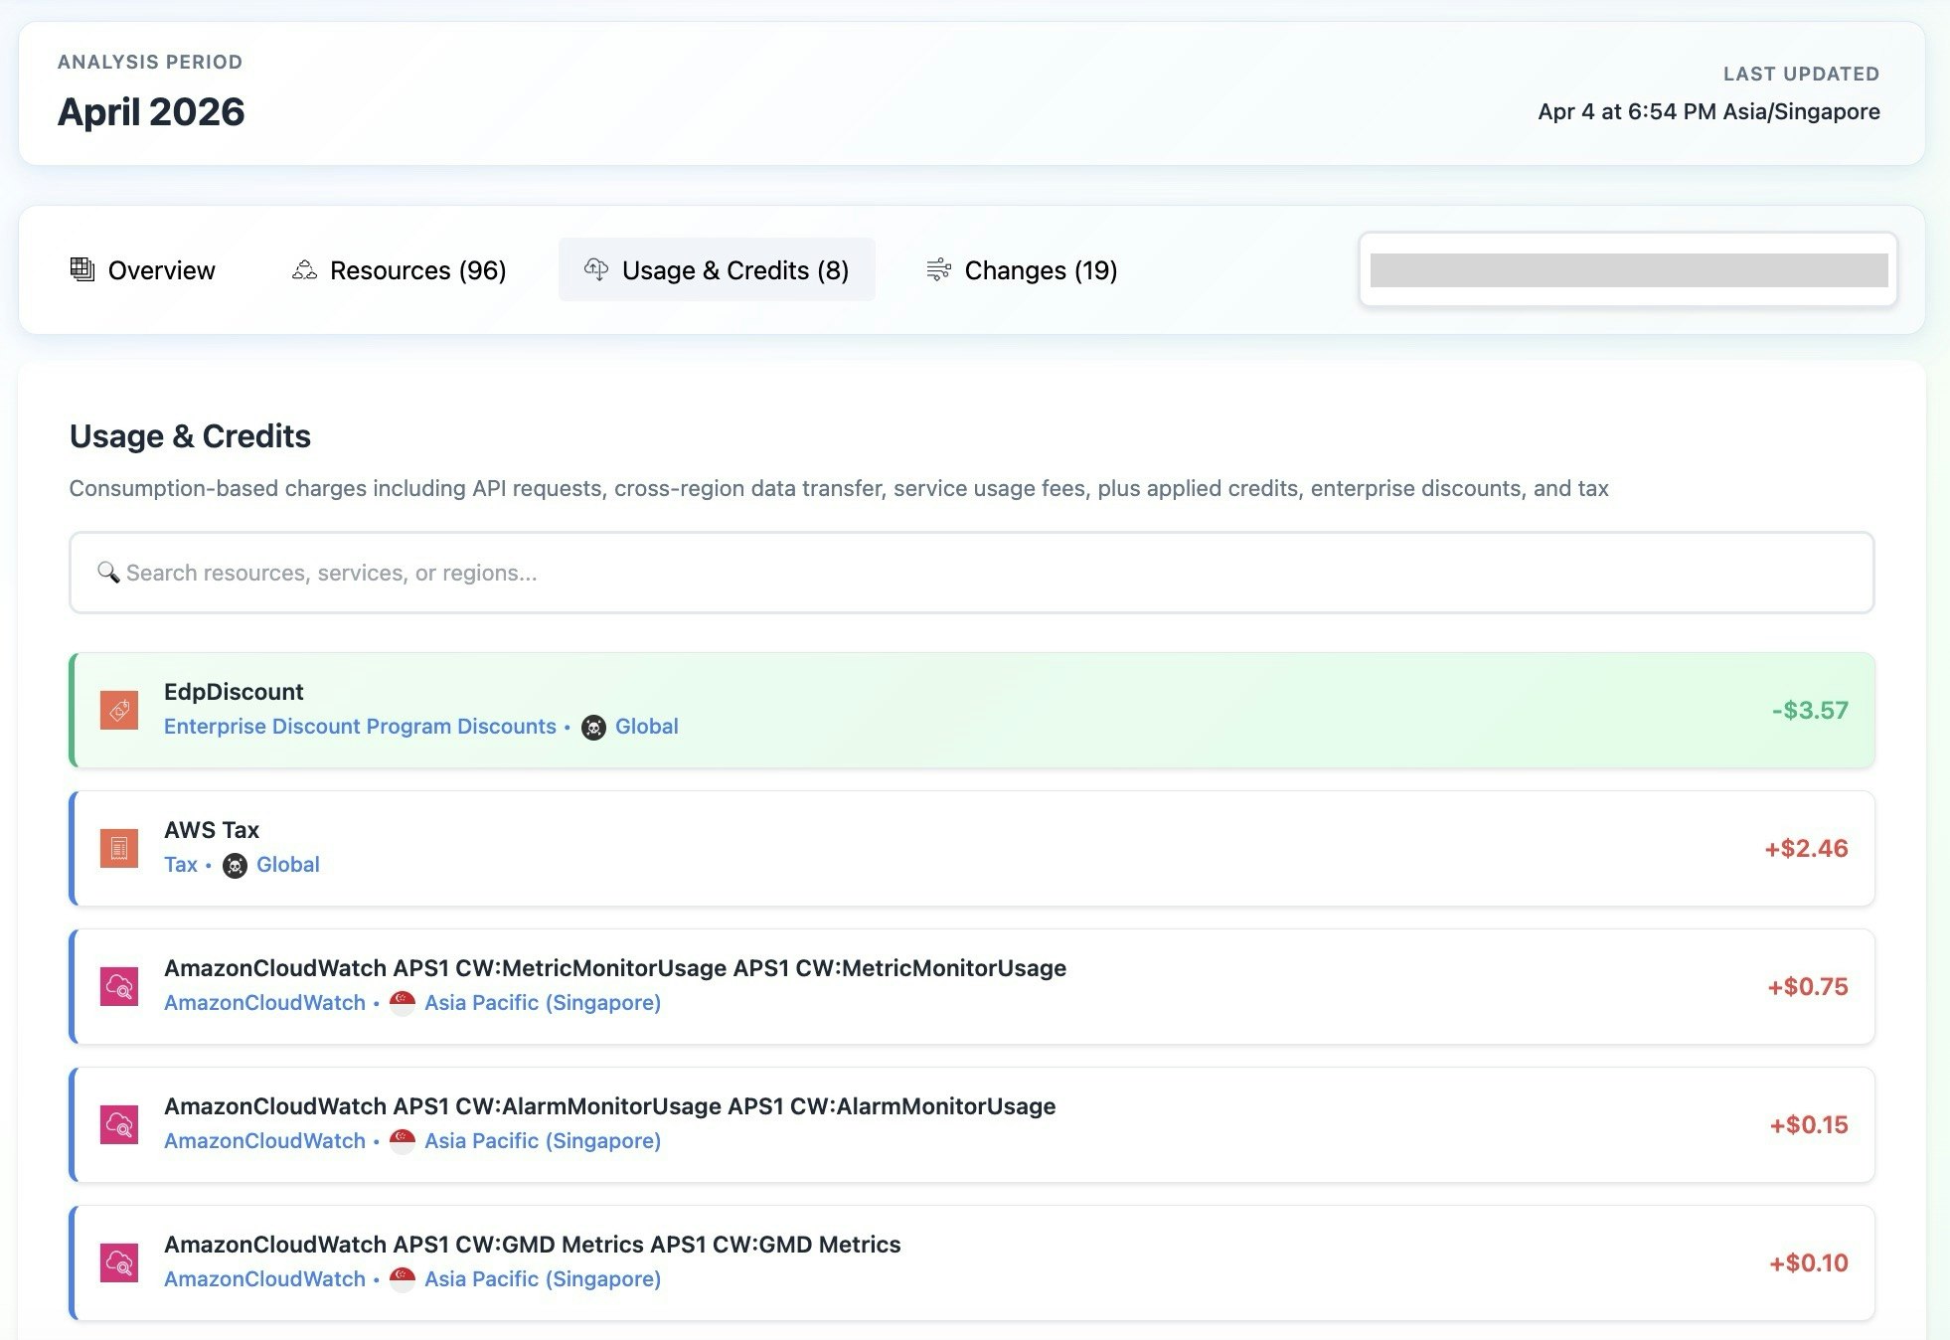This screenshot has height=1340, width=1950.
Task: Click Asia Pacific (Singapore) under GMD Metrics
Action: (543, 1279)
